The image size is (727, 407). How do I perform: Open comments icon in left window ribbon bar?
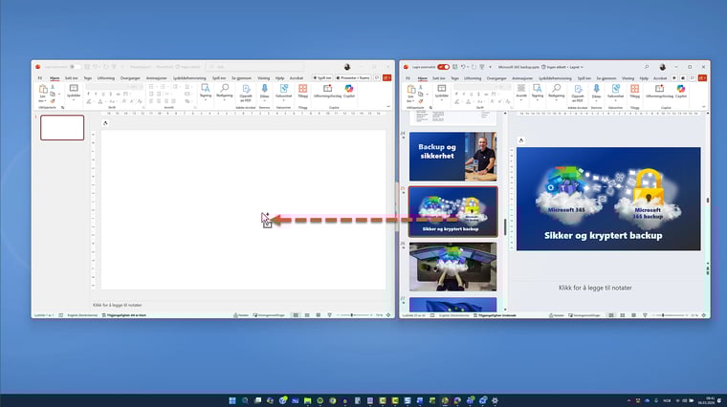pos(377,77)
